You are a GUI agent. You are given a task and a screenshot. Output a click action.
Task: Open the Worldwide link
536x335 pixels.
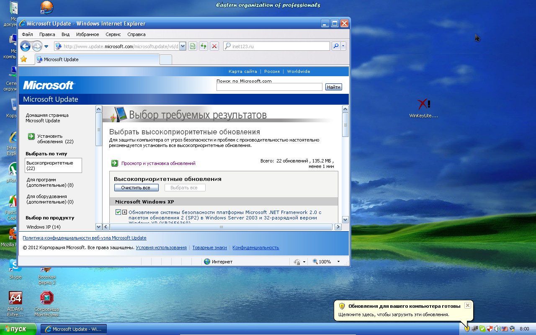click(299, 72)
